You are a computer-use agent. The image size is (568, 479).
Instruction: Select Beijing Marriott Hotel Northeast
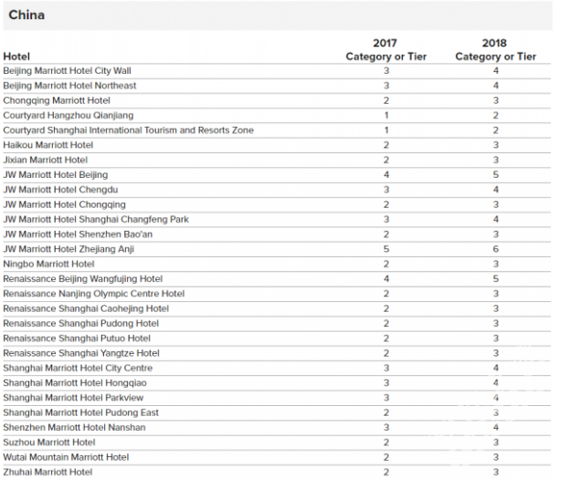pos(69,86)
